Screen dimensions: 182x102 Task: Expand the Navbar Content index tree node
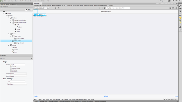pyautogui.click(x=11, y=20)
